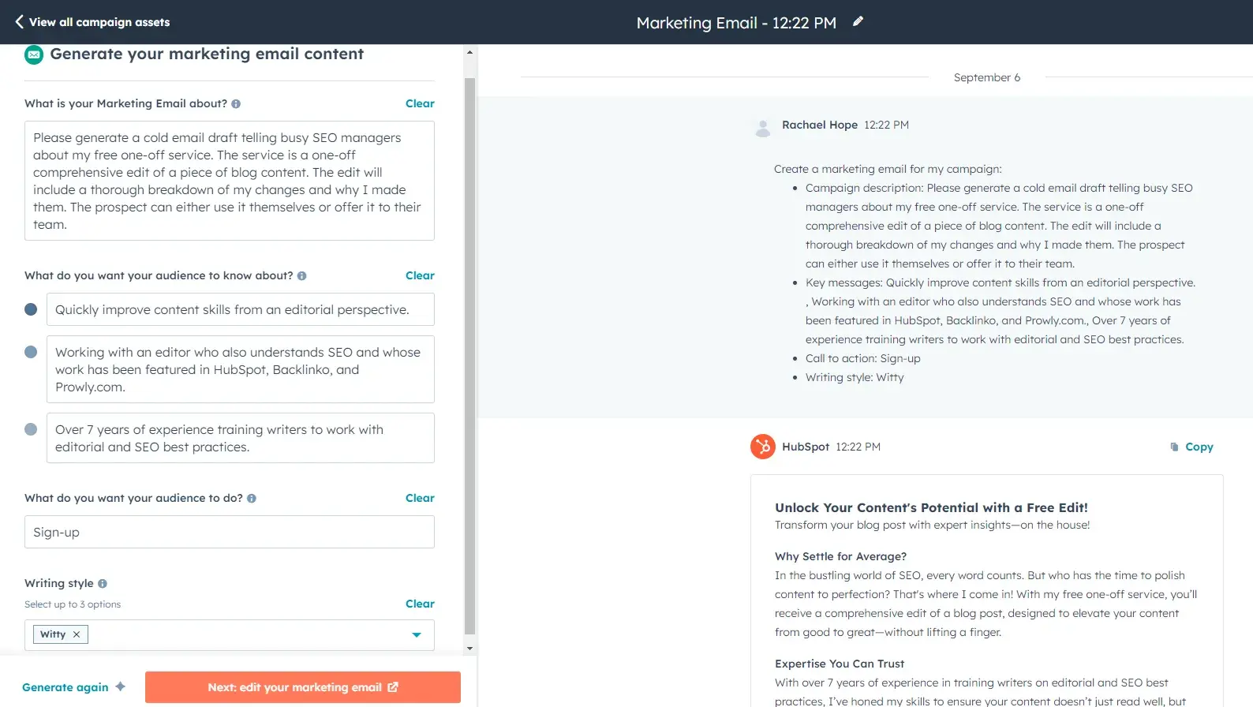
Task: Clear the Writing style selection
Action: 419,604
